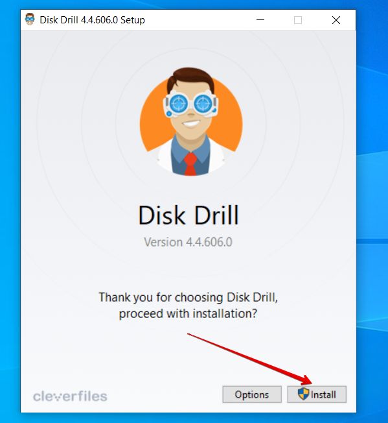Click the Disk Drill title bar icon
This screenshot has height=423, width=388.
coord(30,19)
